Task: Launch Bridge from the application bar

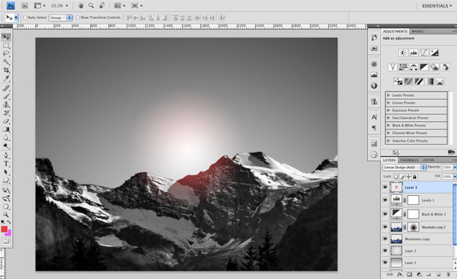Action: [x=25, y=5]
